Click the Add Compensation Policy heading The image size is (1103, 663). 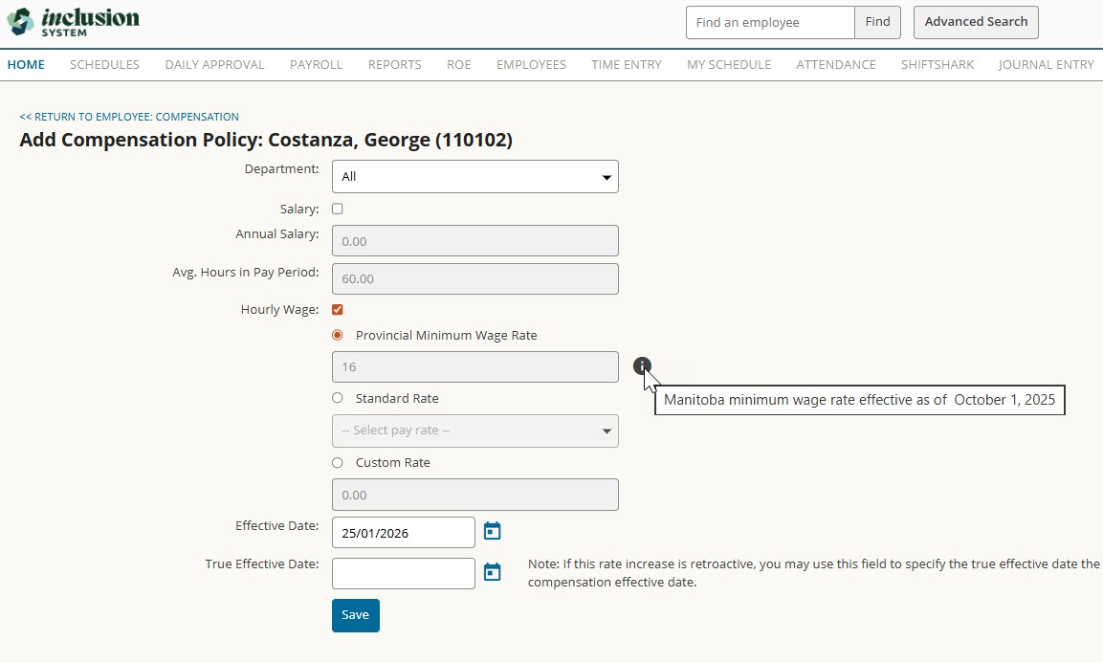[266, 140]
